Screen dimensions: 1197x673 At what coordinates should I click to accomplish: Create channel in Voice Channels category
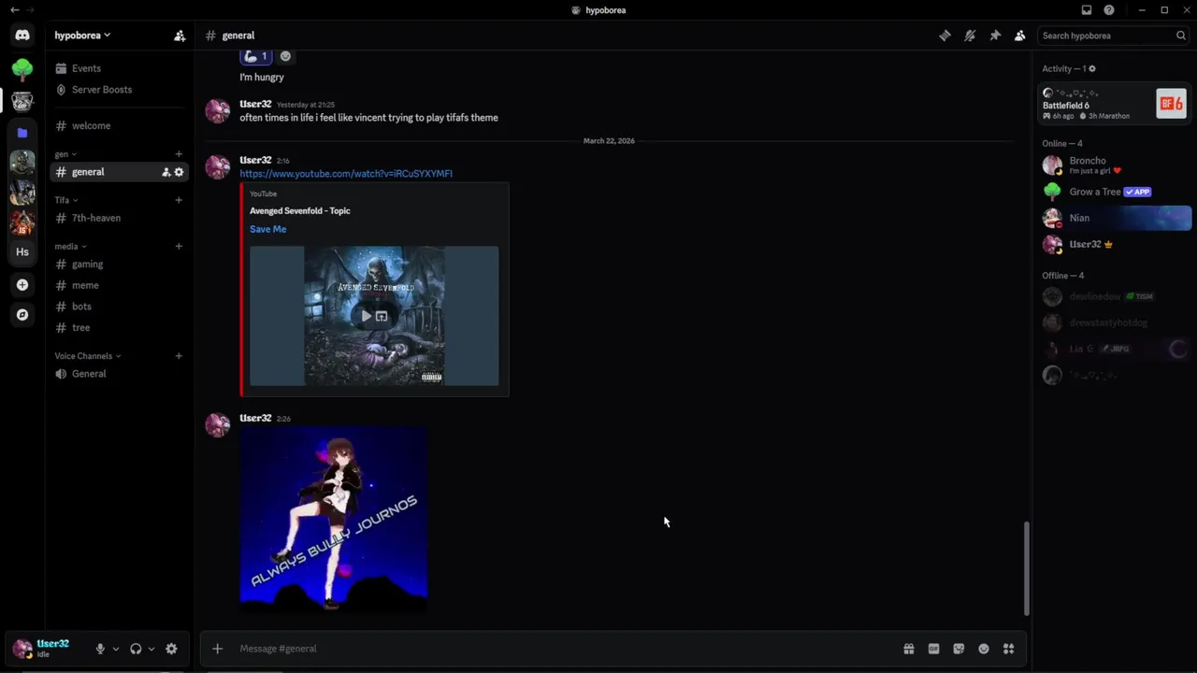[x=179, y=356]
